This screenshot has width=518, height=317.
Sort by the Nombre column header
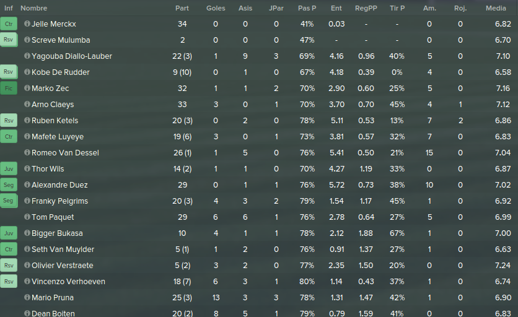33,9
